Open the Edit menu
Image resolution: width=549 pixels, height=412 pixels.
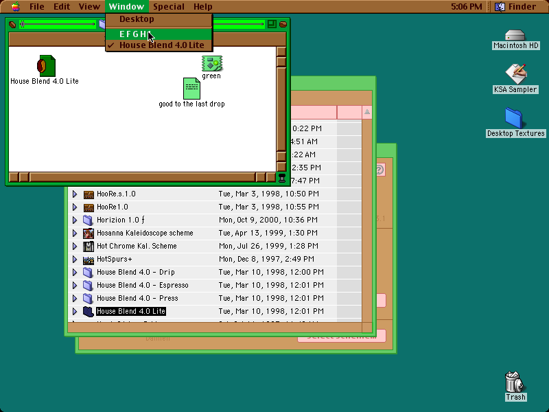(x=62, y=6)
